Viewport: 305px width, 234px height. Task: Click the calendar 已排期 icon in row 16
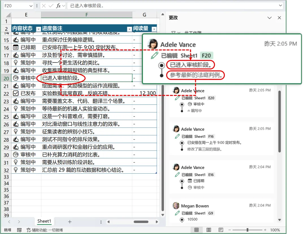tap(16, 47)
